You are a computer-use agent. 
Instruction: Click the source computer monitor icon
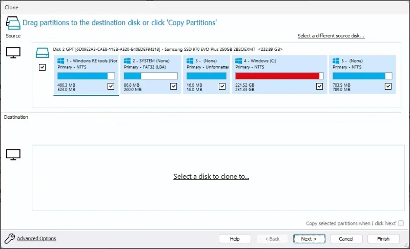tap(13, 52)
